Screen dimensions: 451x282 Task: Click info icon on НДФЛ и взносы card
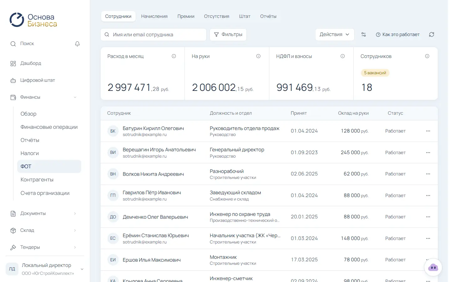(343, 56)
